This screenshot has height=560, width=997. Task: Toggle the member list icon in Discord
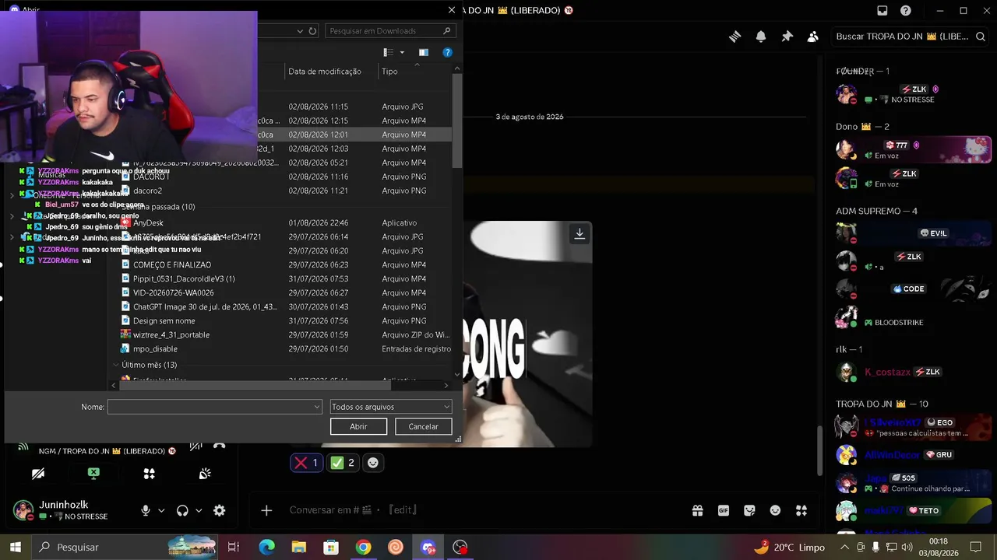tap(812, 37)
